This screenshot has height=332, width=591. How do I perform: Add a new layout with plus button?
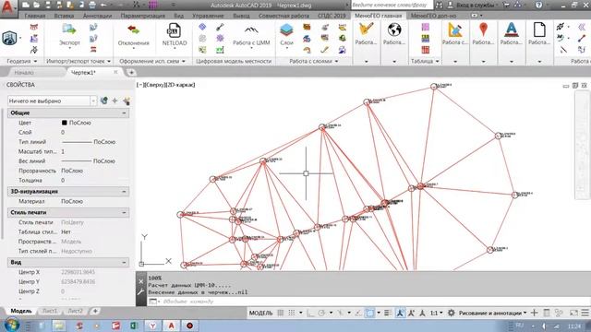(x=95, y=311)
